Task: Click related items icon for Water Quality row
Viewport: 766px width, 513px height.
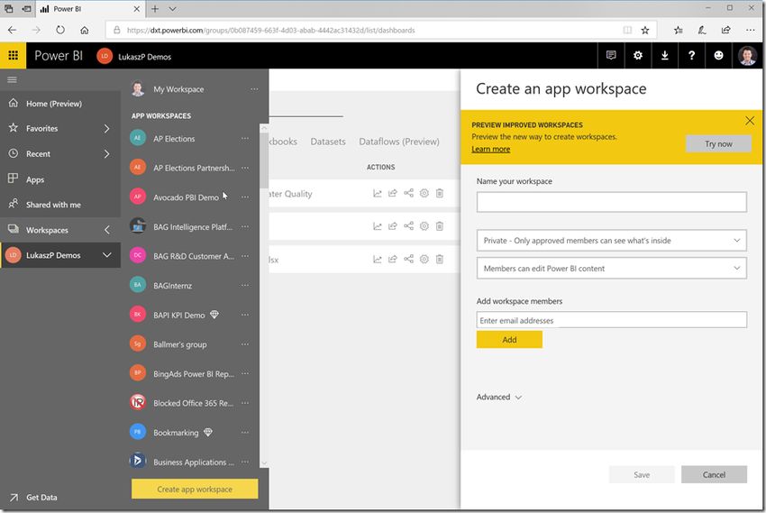Action: pos(408,193)
